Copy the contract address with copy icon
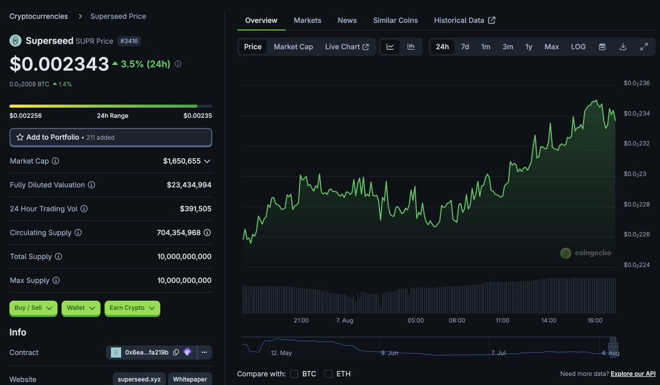The height and width of the screenshot is (385, 660). point(176,353)
